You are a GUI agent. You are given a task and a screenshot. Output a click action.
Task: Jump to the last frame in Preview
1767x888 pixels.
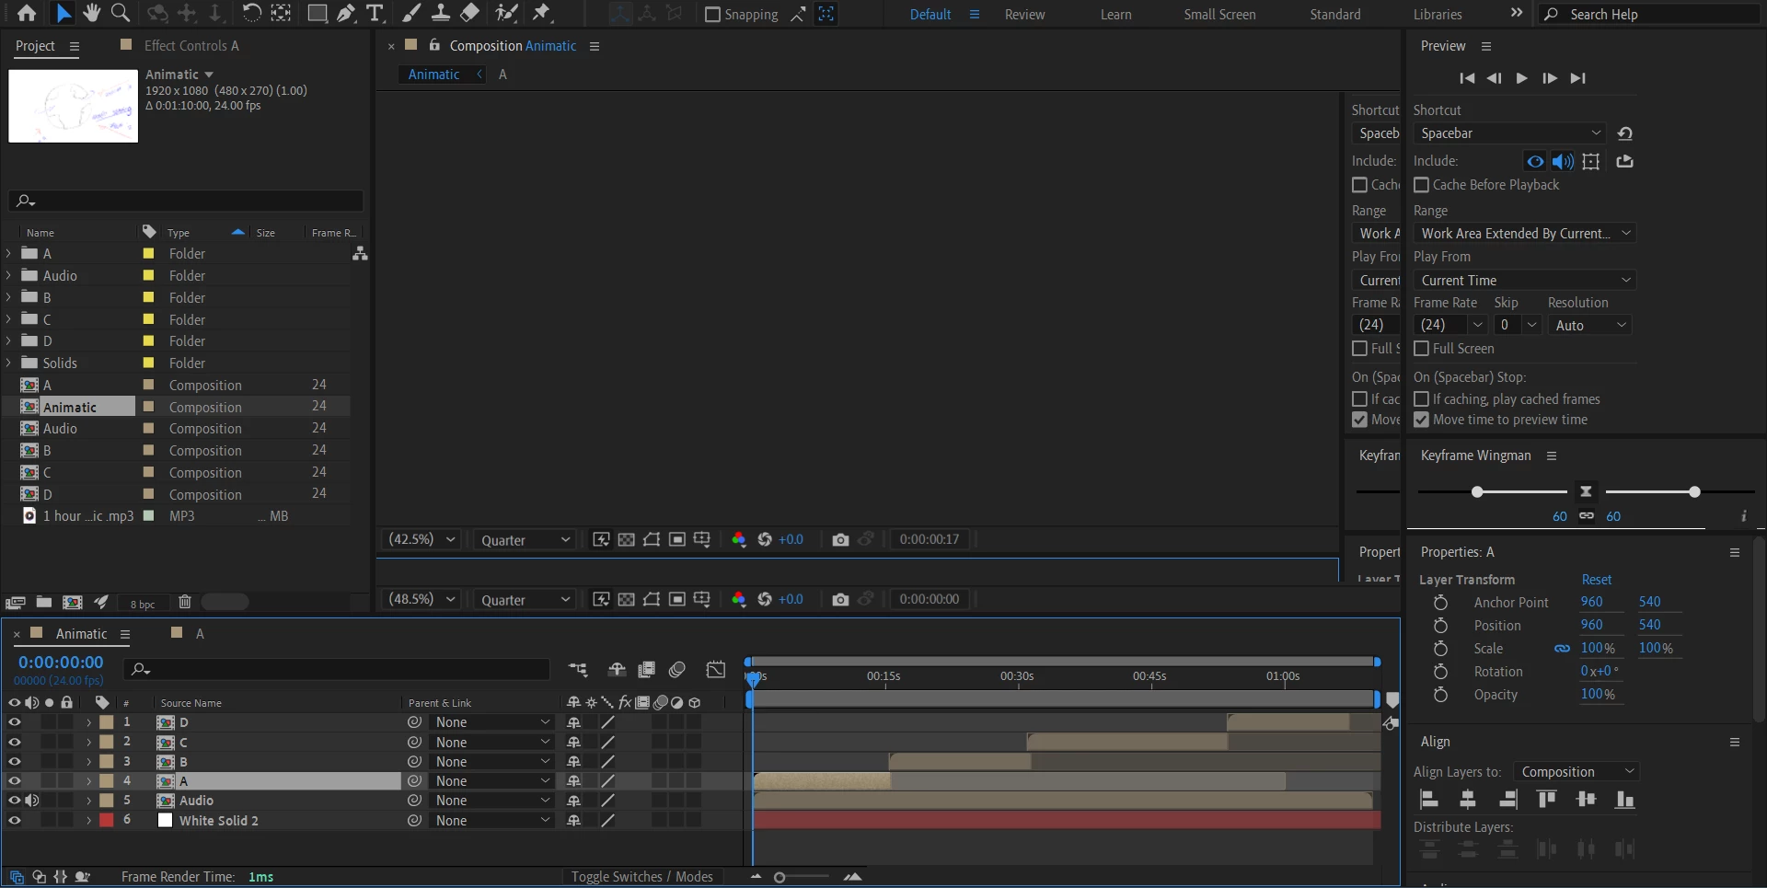point(1577,78)
